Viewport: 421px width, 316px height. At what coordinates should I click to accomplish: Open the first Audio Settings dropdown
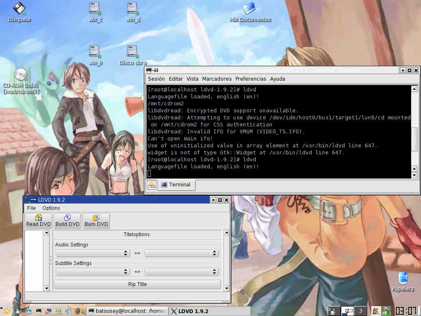click(93, 253)
